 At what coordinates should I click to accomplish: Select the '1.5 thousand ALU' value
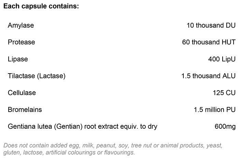208,76
